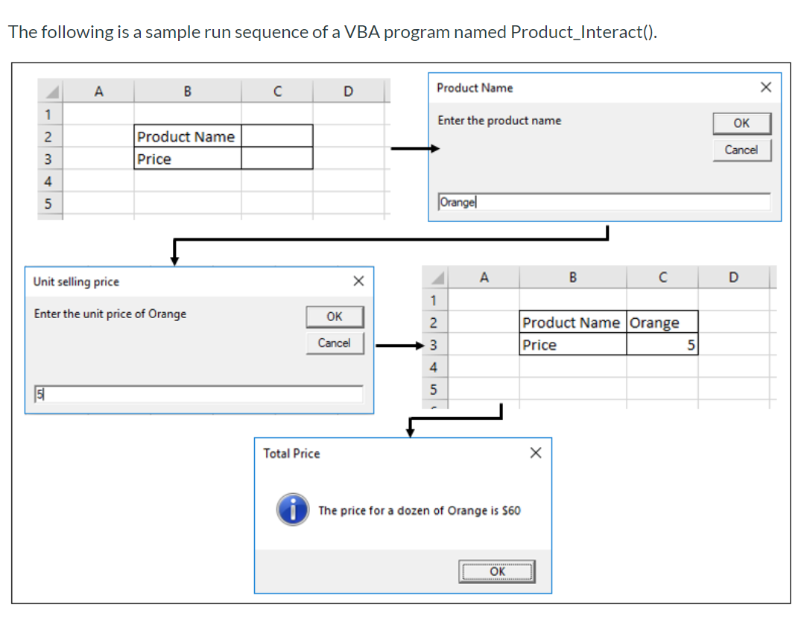Select row number 5 in left spreadsheet
The width and height of the screenshot is (804, 622).
click(x=48, y=203)
